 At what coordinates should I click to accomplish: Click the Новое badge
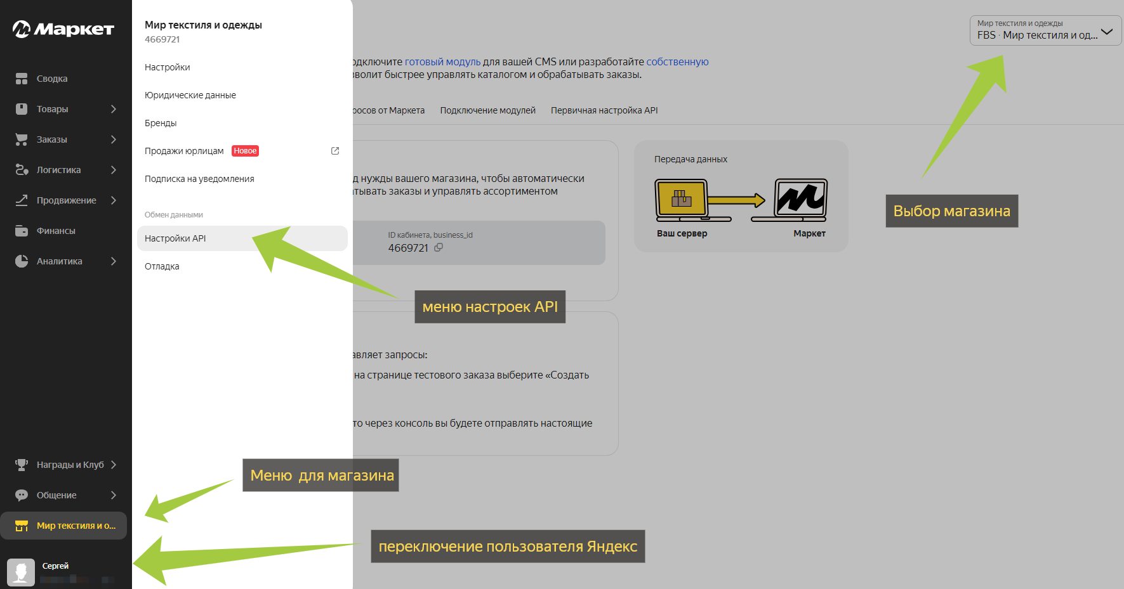click(x=245, y=151)
